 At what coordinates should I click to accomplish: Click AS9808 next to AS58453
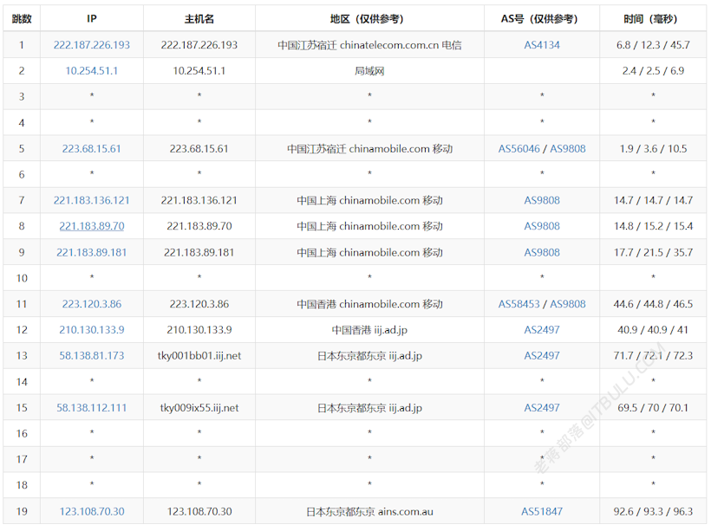(x=568, y=304)
